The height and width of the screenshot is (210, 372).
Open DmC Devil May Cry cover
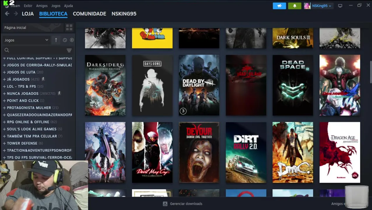coord(293,152)
